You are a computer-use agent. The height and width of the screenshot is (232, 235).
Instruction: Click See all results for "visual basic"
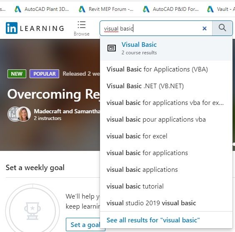click(153, 220)
